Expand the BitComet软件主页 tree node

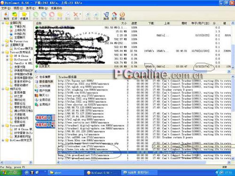3,140
